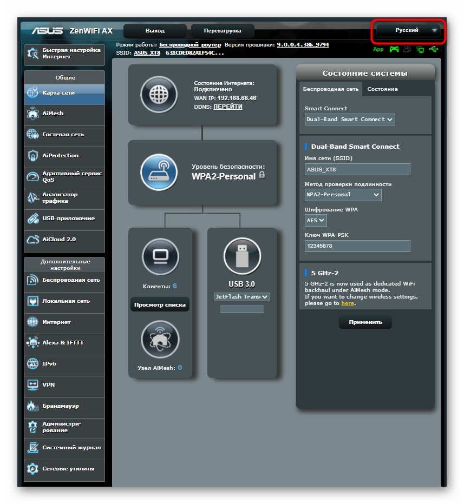The height and width of the screenshot is (504, 464).
Task: Click the USB 3.0 drive icon
Action: tap(242, 256)
